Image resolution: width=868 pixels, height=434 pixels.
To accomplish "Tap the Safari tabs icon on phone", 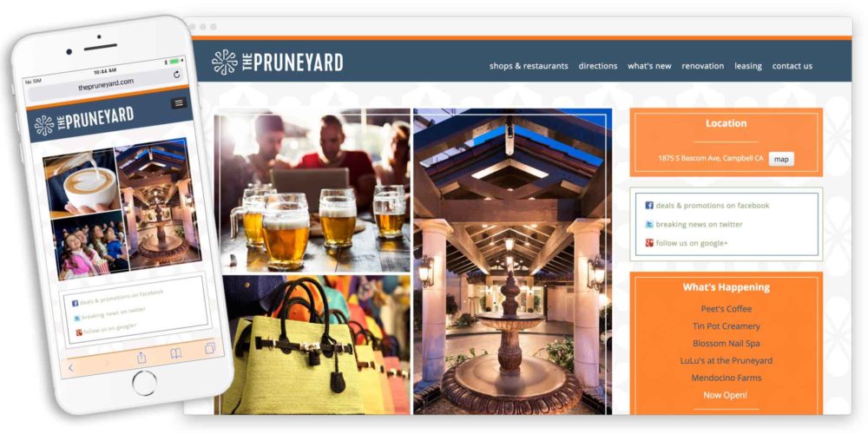I will [210, 348].
